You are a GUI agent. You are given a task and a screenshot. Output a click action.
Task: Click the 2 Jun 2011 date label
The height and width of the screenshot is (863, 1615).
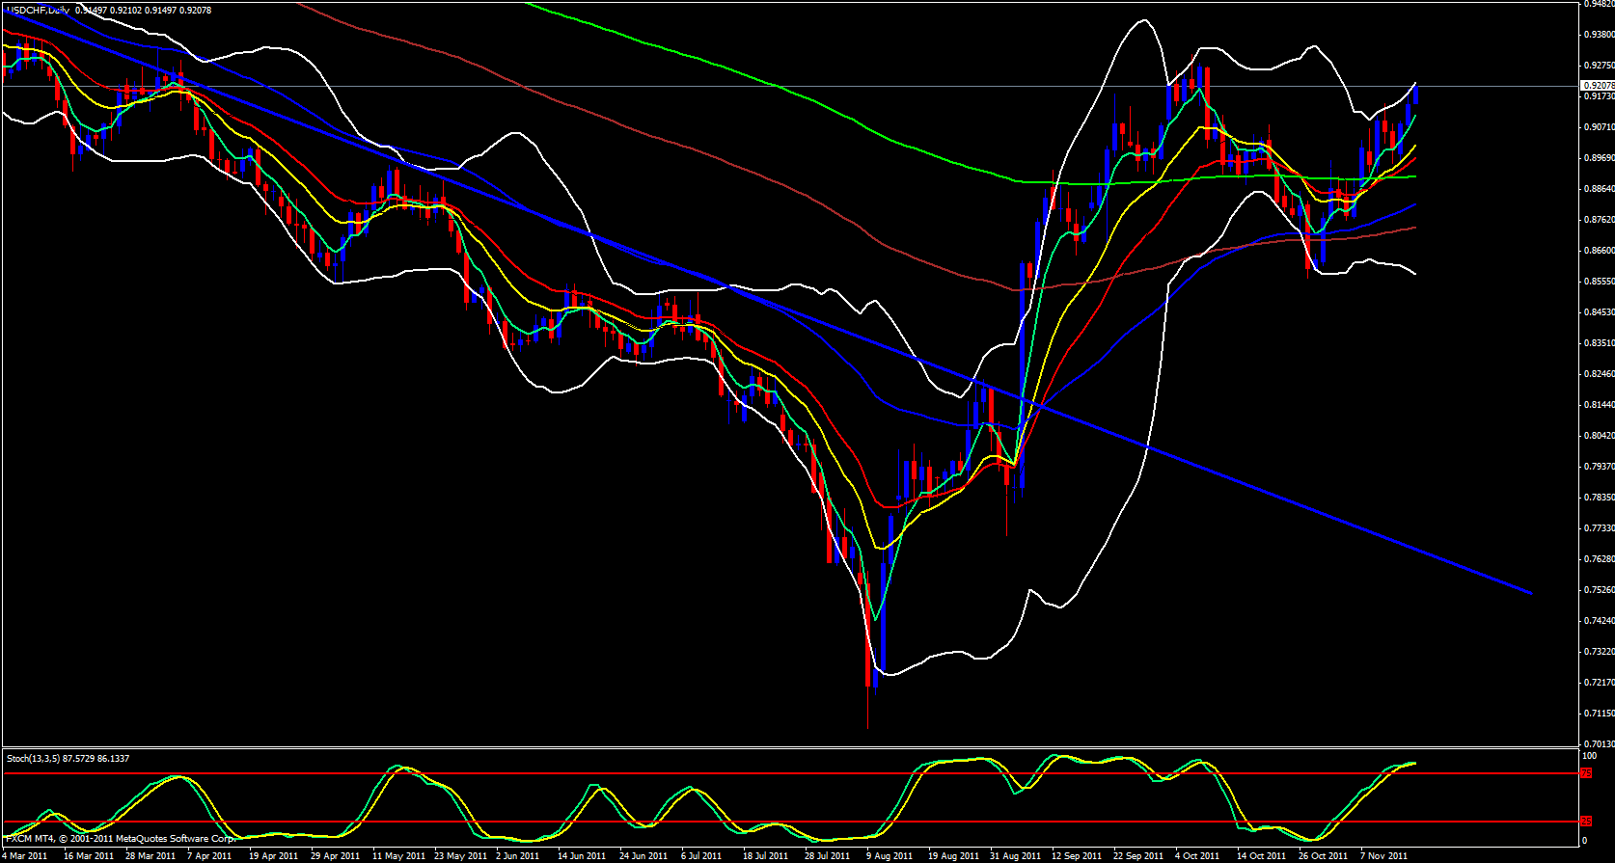tap(518, 855)
